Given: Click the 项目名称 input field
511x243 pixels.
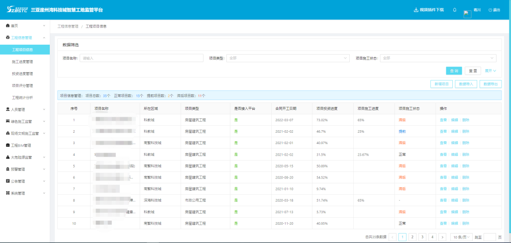Looking at the screenshot, I should tap(142, 58).
